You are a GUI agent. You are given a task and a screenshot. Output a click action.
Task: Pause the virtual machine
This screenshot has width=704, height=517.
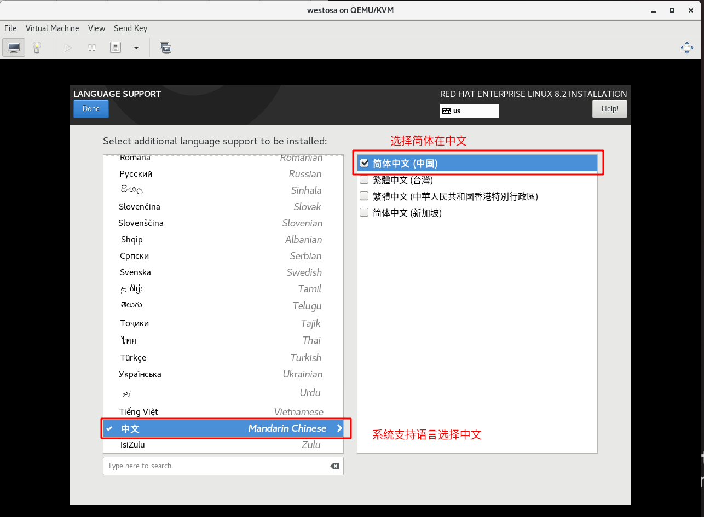[92, 48]
